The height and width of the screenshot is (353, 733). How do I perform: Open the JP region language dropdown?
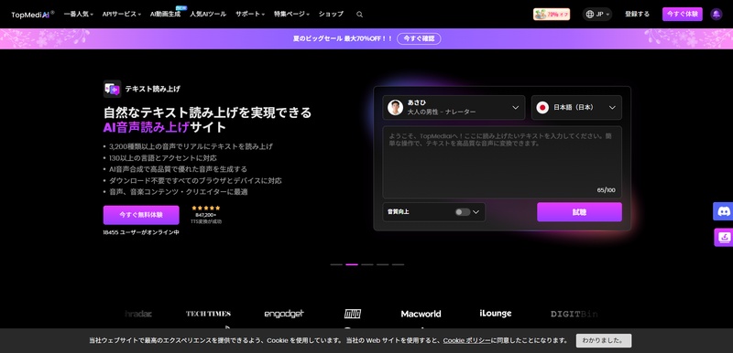click(597, 15)
